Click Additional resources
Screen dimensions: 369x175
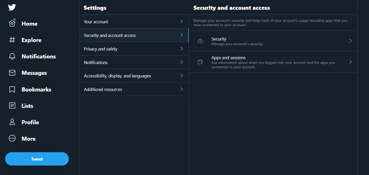(x=134, y=89)
